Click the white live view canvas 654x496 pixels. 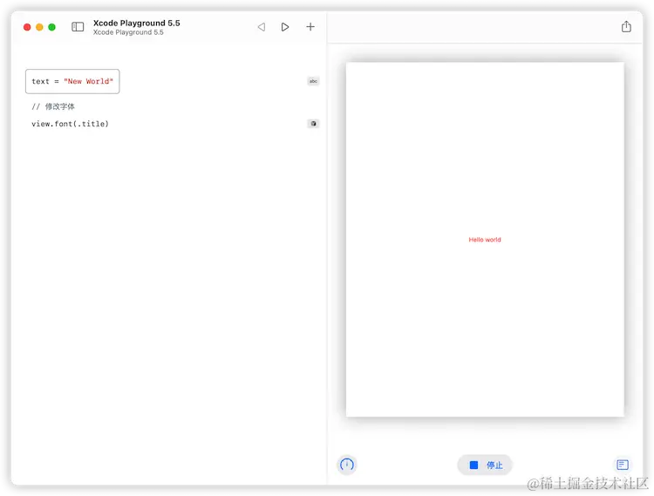coord(485,240)
